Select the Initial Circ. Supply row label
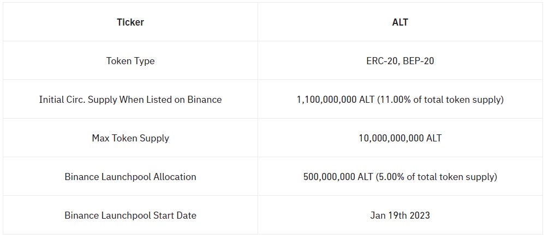 (x=130, y=100)
